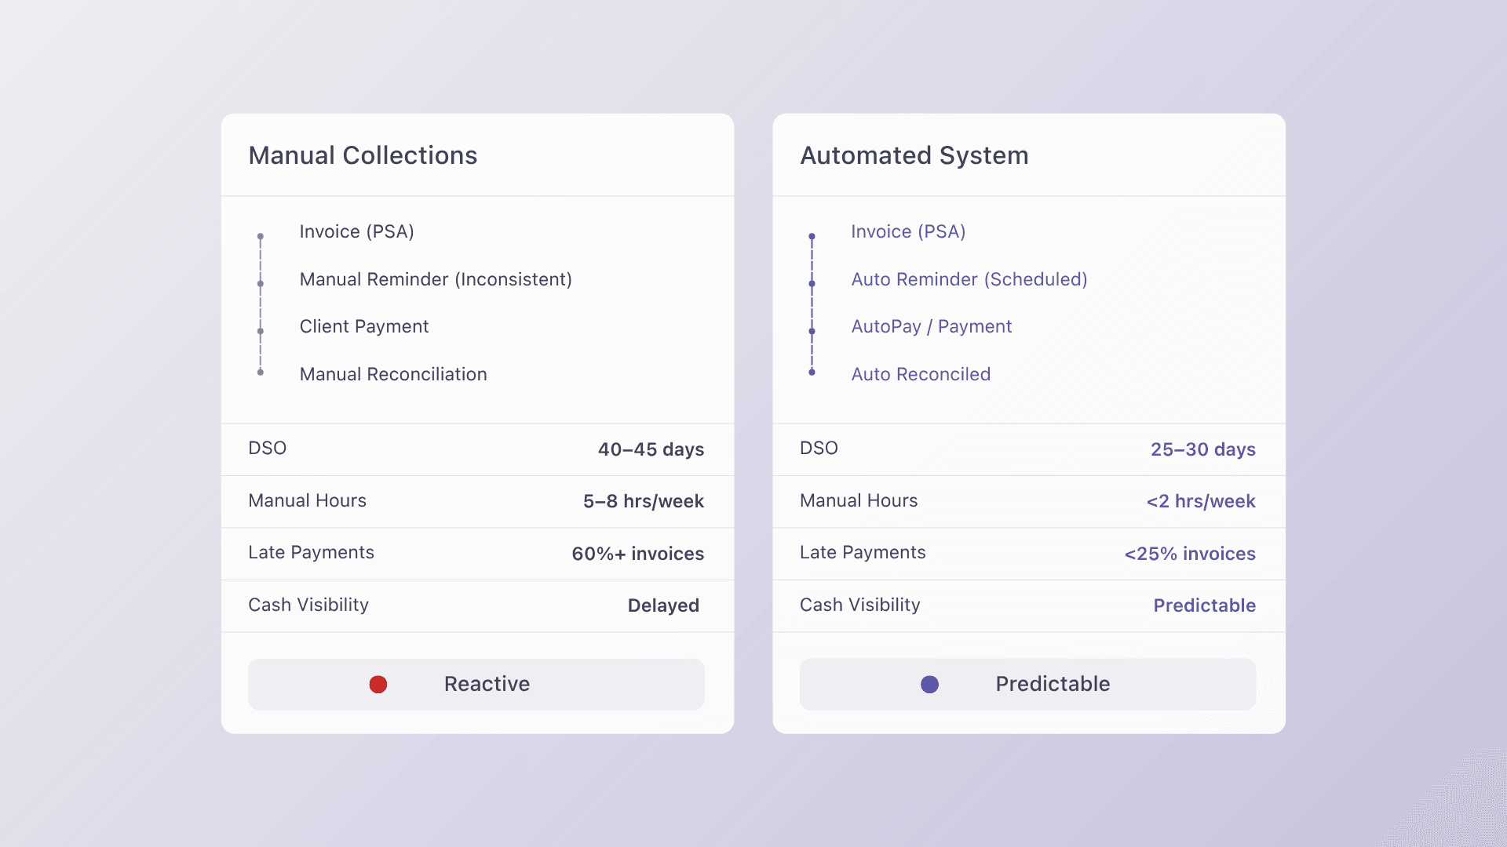Click the timeline dot beside Client Payment

click(x=261, y=331)
